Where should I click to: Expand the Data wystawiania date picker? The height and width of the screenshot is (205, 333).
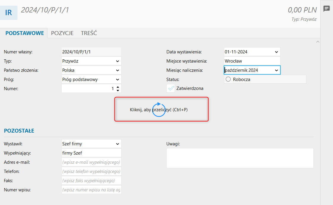pos(276,52)
